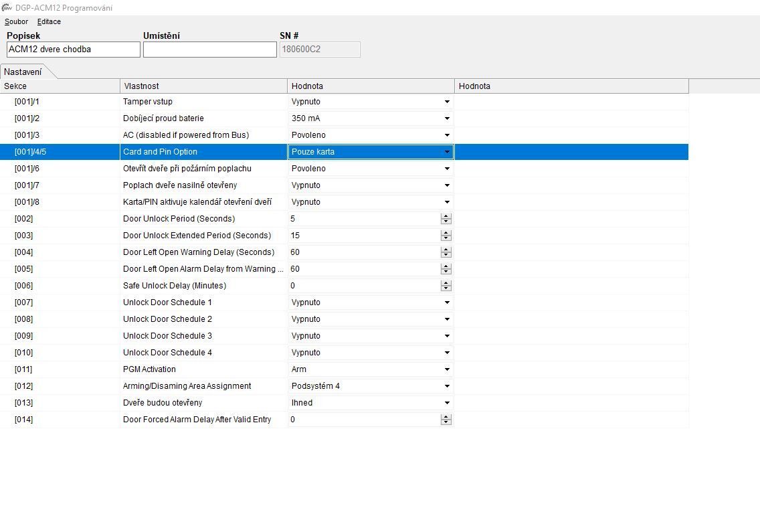Image resolution: width=760 pixels, height=524 pixels.
Task: Increase Door Left Open Warning Delay
Action: (446, 250)
